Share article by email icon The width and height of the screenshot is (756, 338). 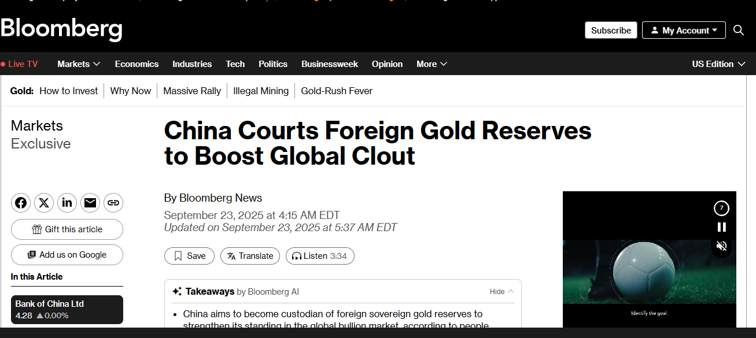click(90, 203)
